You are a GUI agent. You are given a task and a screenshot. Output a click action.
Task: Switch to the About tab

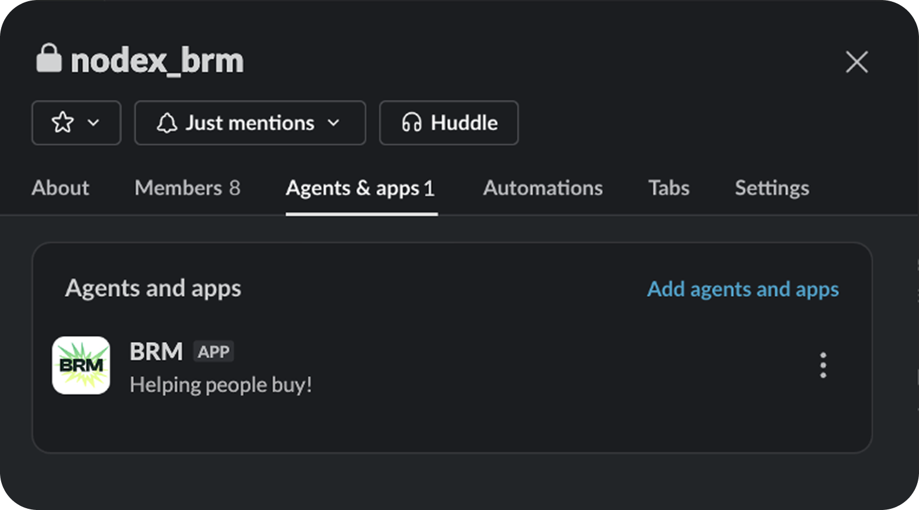click(60, 188)
